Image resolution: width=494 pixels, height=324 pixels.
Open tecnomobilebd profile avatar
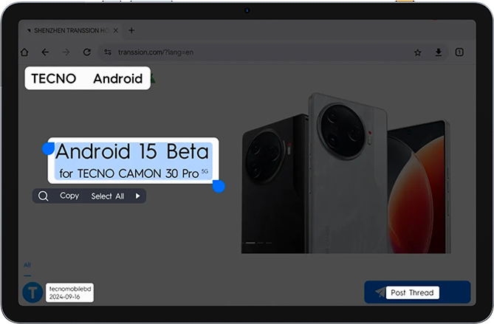click(x=32, y=292)
